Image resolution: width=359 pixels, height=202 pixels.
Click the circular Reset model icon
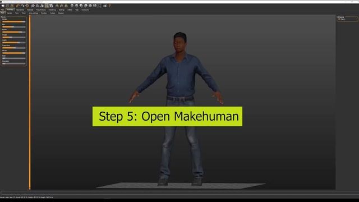(27, 6)
